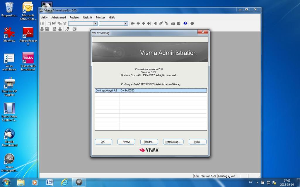Click the plug connection toolbar icon
Image resolution: width=300 pixels, height=187 pixels.
pos(67,29)
